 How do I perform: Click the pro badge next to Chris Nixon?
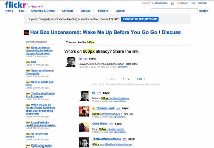[111, 124]
